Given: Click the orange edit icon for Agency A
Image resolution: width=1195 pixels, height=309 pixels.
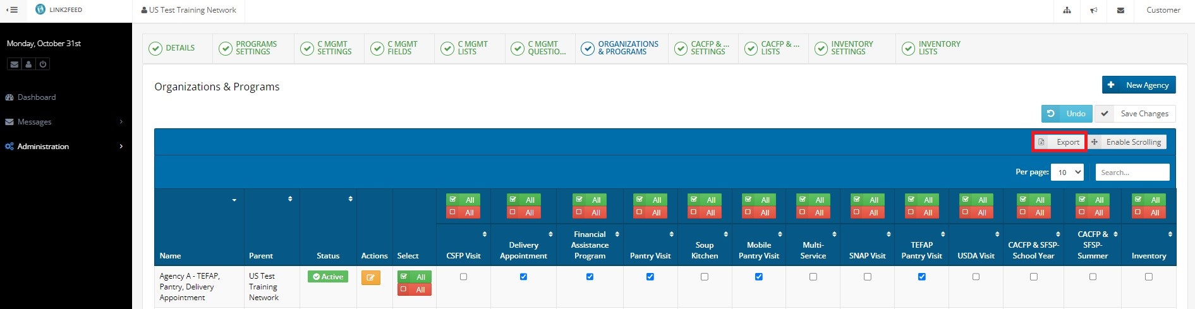Looking at the screenshot, I should pyautogui.click(x=370, y=277).
